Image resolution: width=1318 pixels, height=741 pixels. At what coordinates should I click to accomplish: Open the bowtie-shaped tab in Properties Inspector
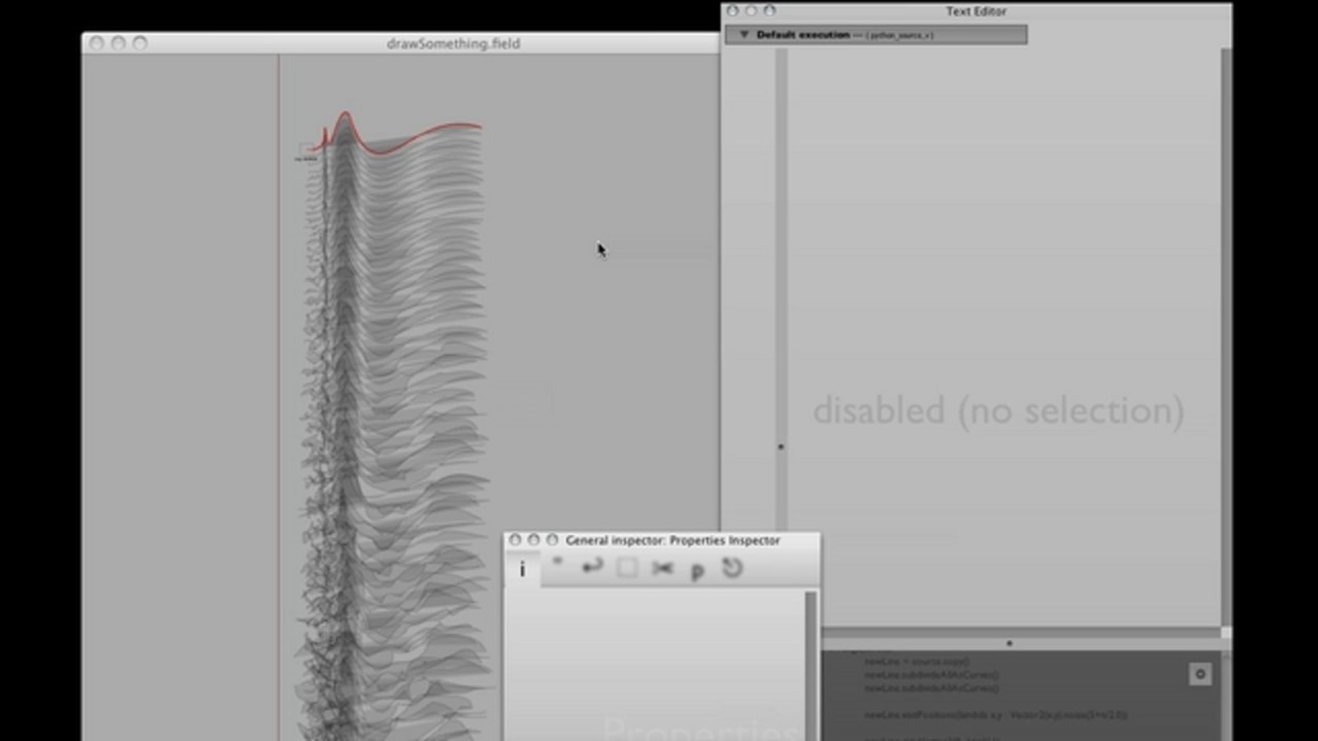pos(662,568)
